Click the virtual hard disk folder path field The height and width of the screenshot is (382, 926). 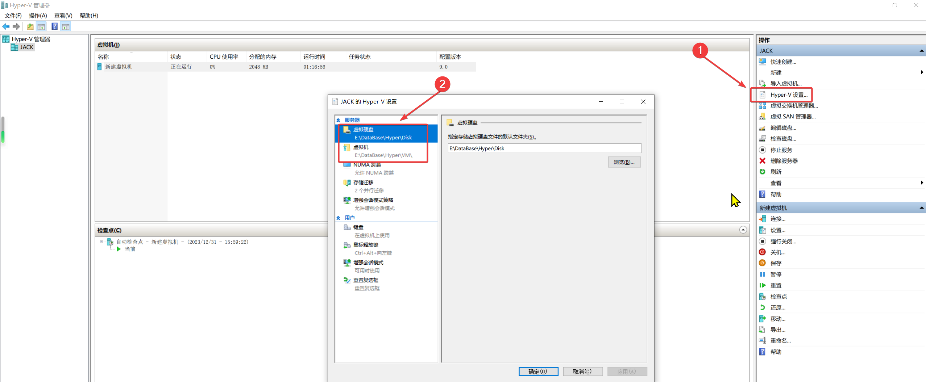point(544,148)
